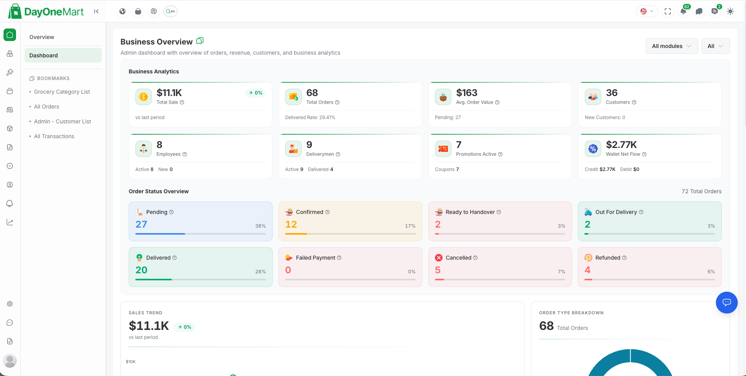Viewport: 746px width, 376px height.
Task: Click the Wallet Net Flow percent icon
Action: [593, 149]
